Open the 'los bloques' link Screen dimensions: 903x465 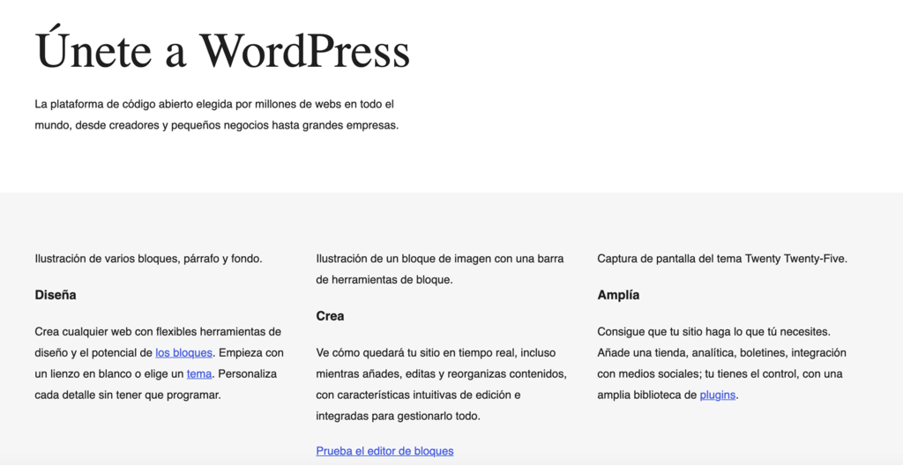(x=183, y=353)
